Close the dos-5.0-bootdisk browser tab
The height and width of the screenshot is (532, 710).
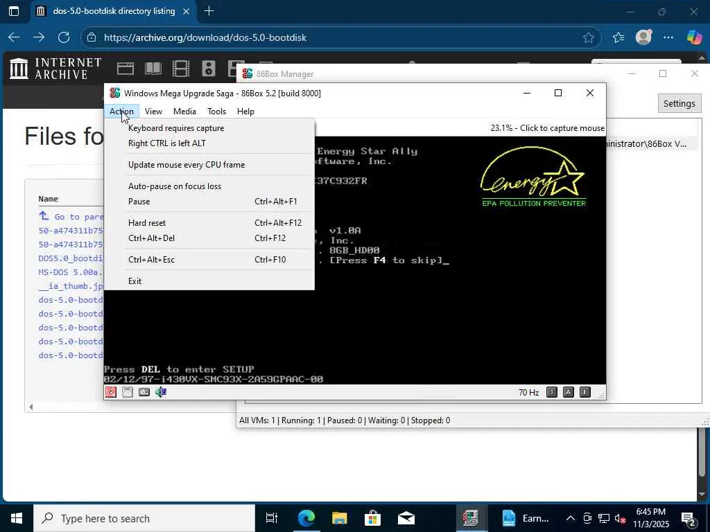(186, 11)
